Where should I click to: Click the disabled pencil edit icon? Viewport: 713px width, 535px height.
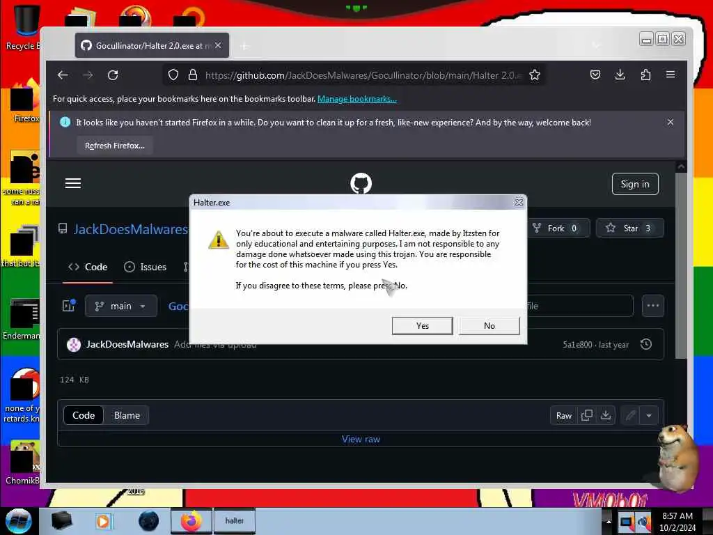pyautogui.click(x=630, y=416)
